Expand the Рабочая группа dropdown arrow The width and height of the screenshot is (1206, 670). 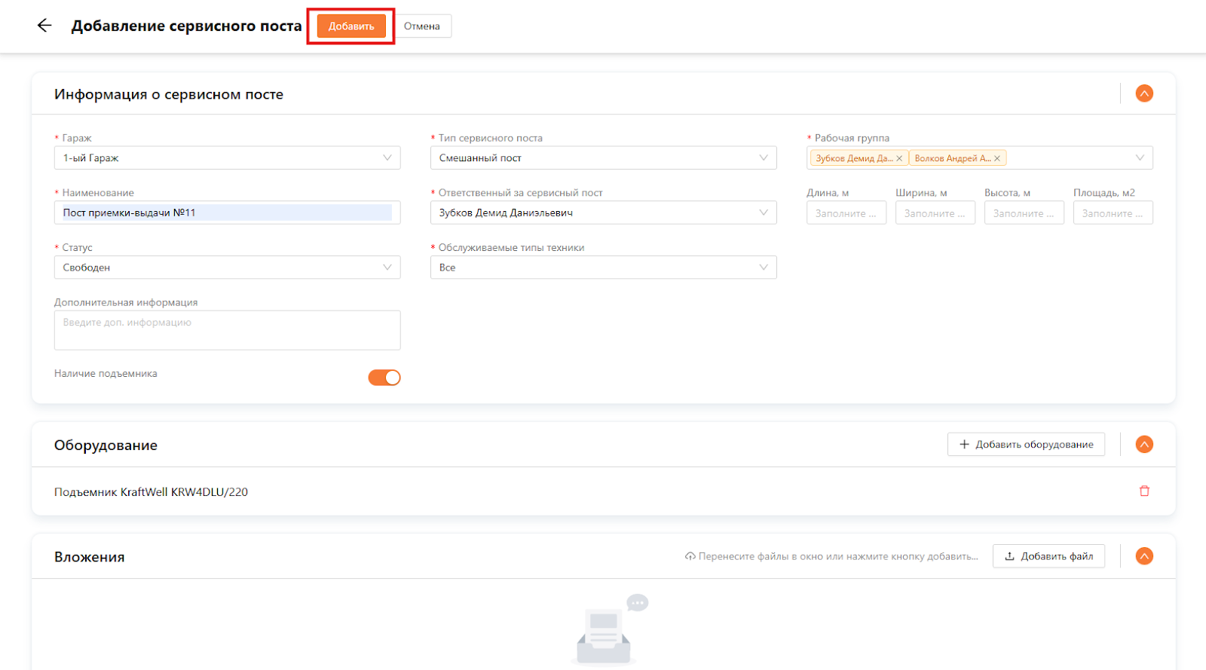(x=1140, y=158)
